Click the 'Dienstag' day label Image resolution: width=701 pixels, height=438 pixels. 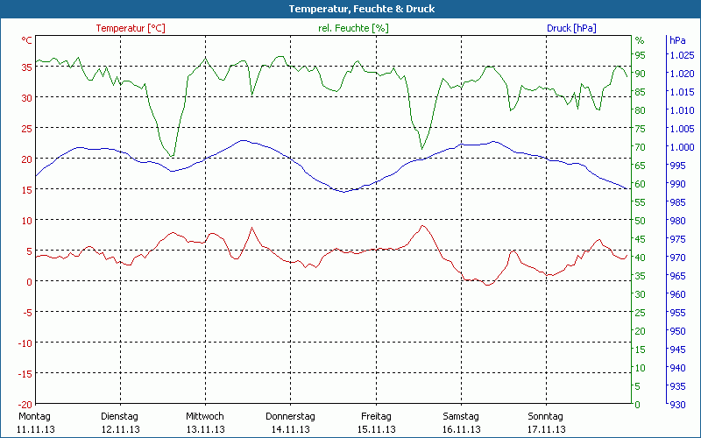[x=119, y=416]
